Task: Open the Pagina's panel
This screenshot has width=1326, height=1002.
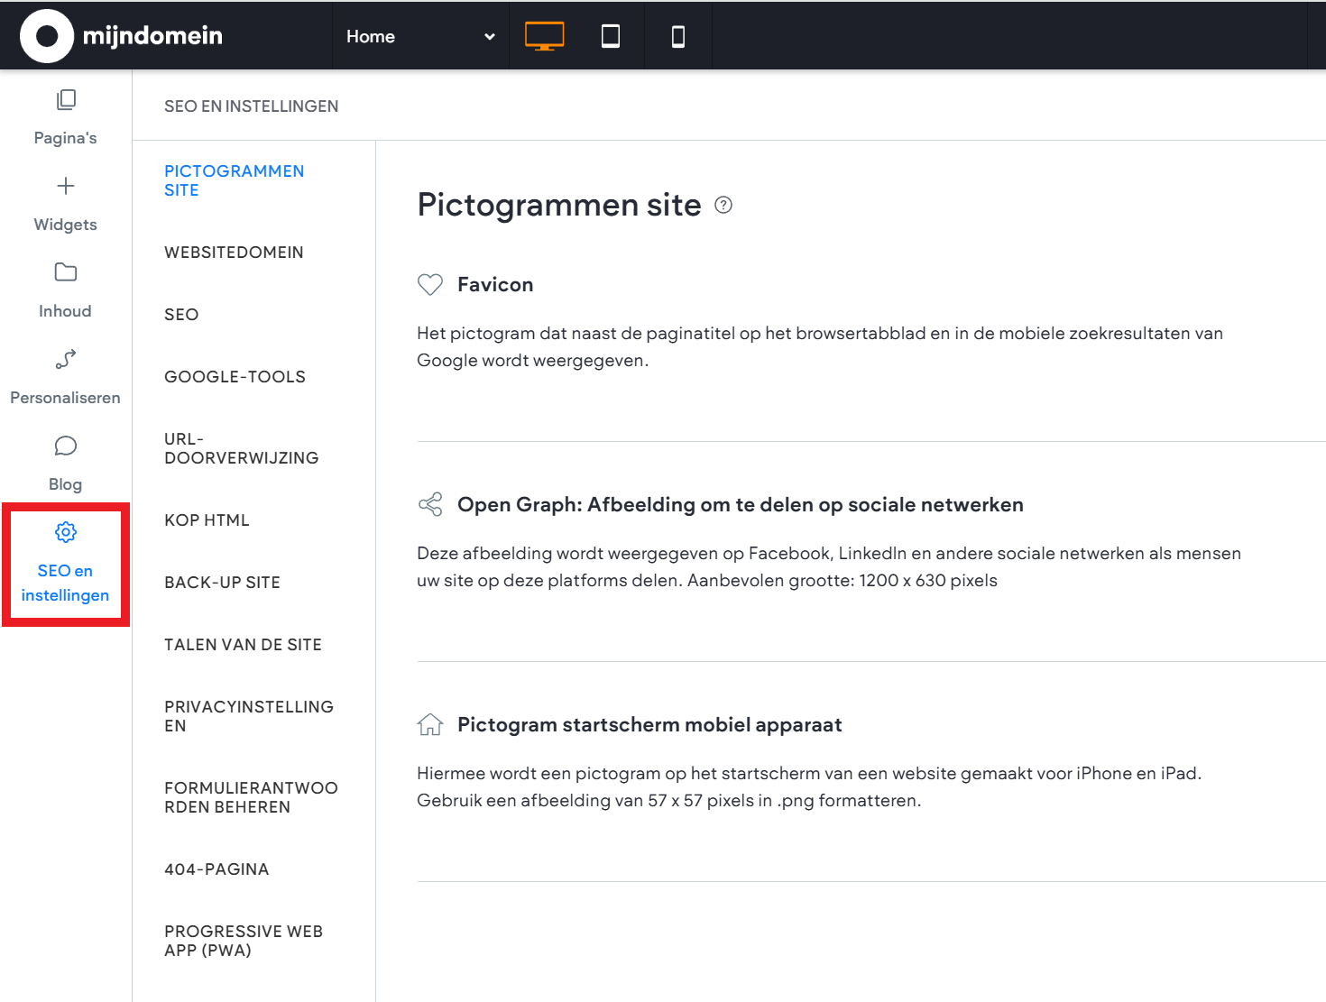Action: coord(65,116)
